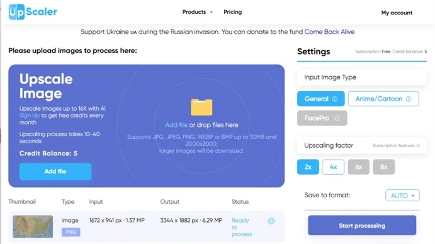The image size is (435, 244).
Task: Click the Upscaling factor label
Action: [x=329, y=145]
